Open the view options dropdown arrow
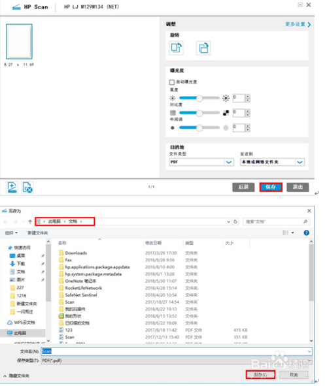The image size is (327, 386). click(x=293, y=233)
